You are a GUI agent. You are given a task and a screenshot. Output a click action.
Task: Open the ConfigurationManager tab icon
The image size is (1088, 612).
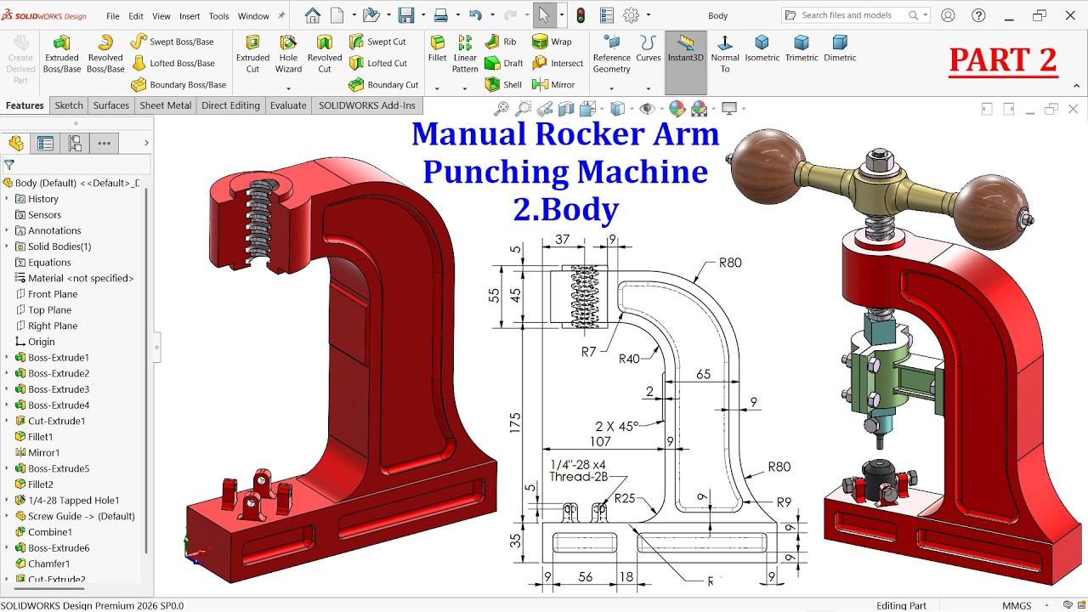(75, 144)
